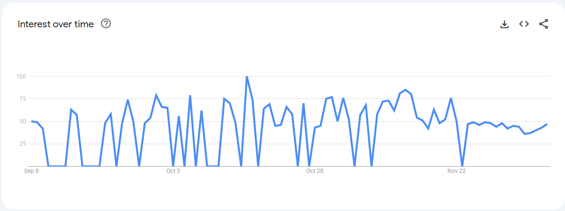This screenshot has height=211, width=565.
Task: Click the Sep 8 date label
Action: click(x=31, y=171)
